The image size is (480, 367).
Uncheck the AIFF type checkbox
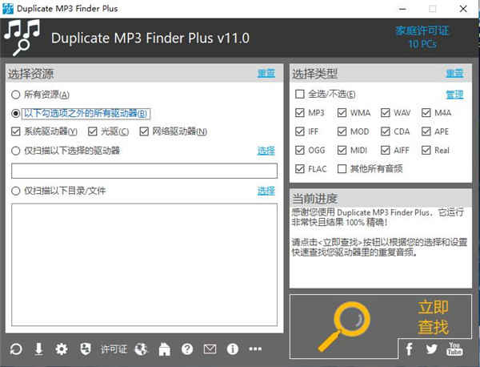[x=385, y=150]
